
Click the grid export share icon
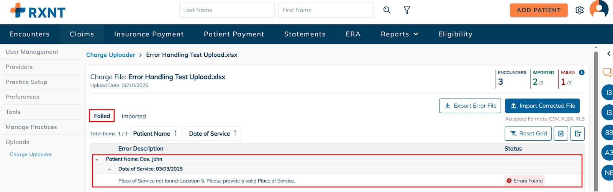[578, 133]
